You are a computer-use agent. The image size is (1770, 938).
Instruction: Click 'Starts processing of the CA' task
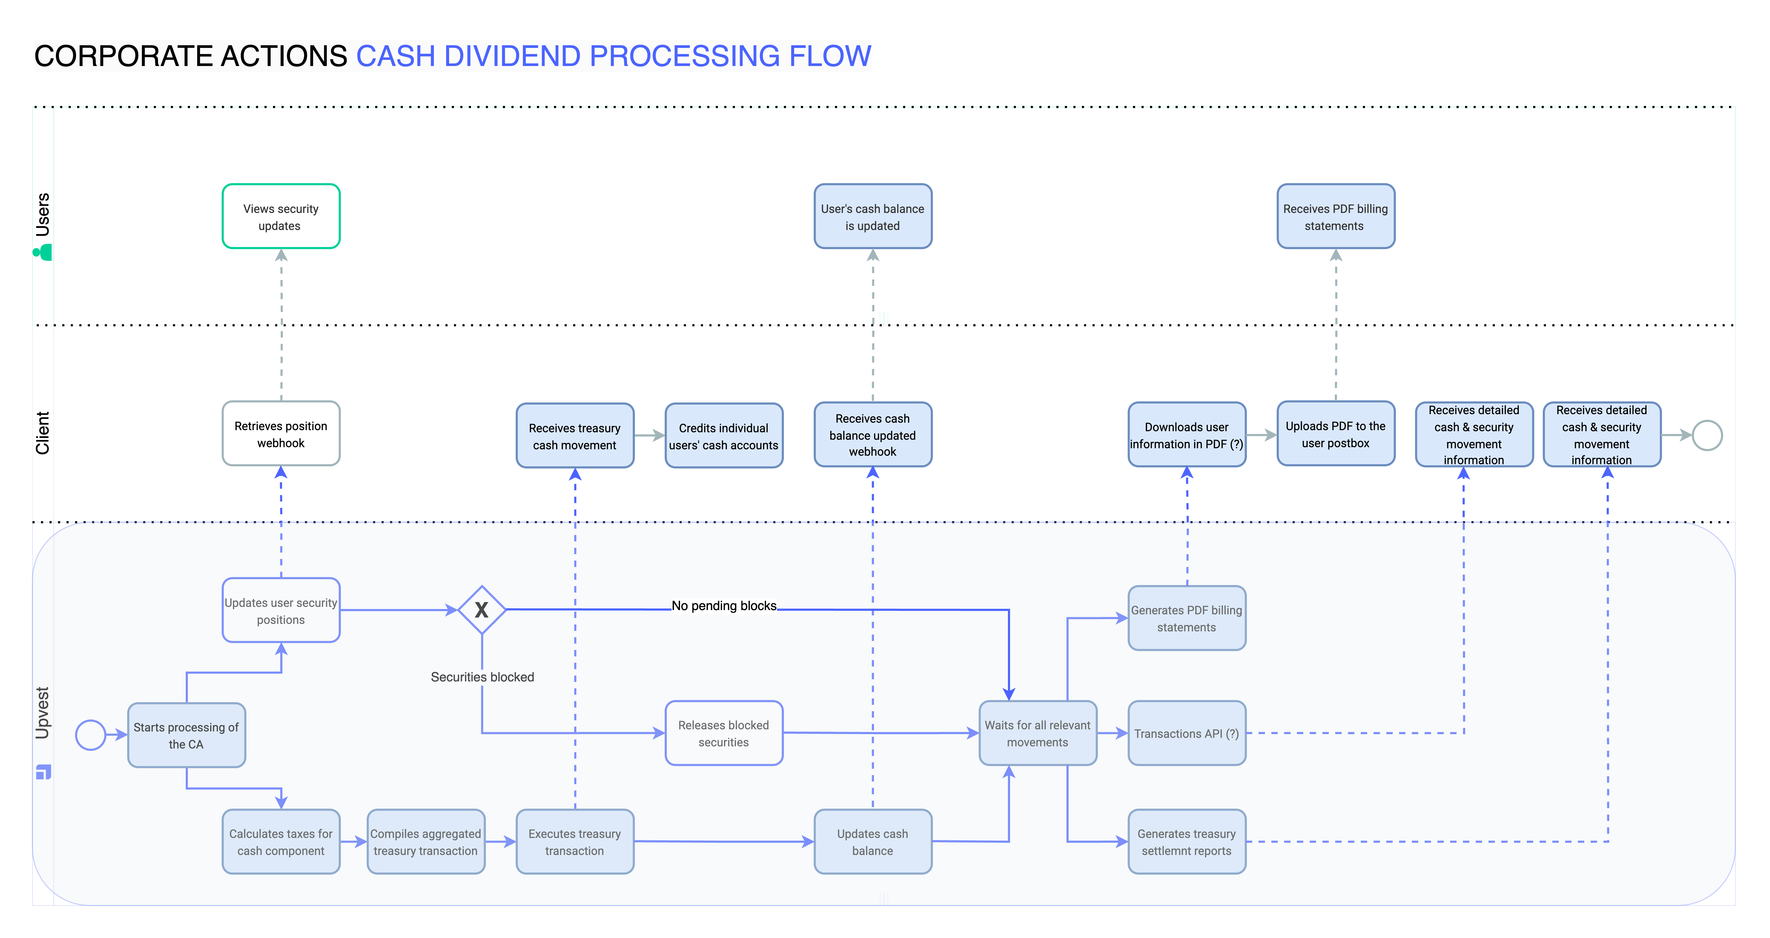pos(186,735)
